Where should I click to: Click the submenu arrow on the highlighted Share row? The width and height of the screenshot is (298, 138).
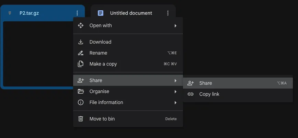tap(175, 80)
